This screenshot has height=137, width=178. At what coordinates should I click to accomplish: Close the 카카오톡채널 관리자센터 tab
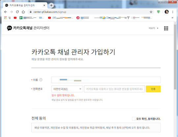click(44, 5)
